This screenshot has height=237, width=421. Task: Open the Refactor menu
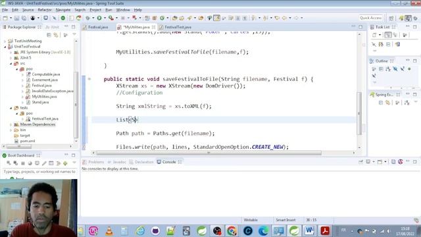pyautogui.click(x=45, y=10)
